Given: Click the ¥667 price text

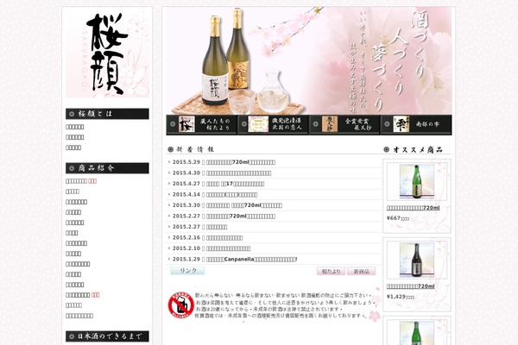Looking at the screenshot, I should click(x=398, y=218).
